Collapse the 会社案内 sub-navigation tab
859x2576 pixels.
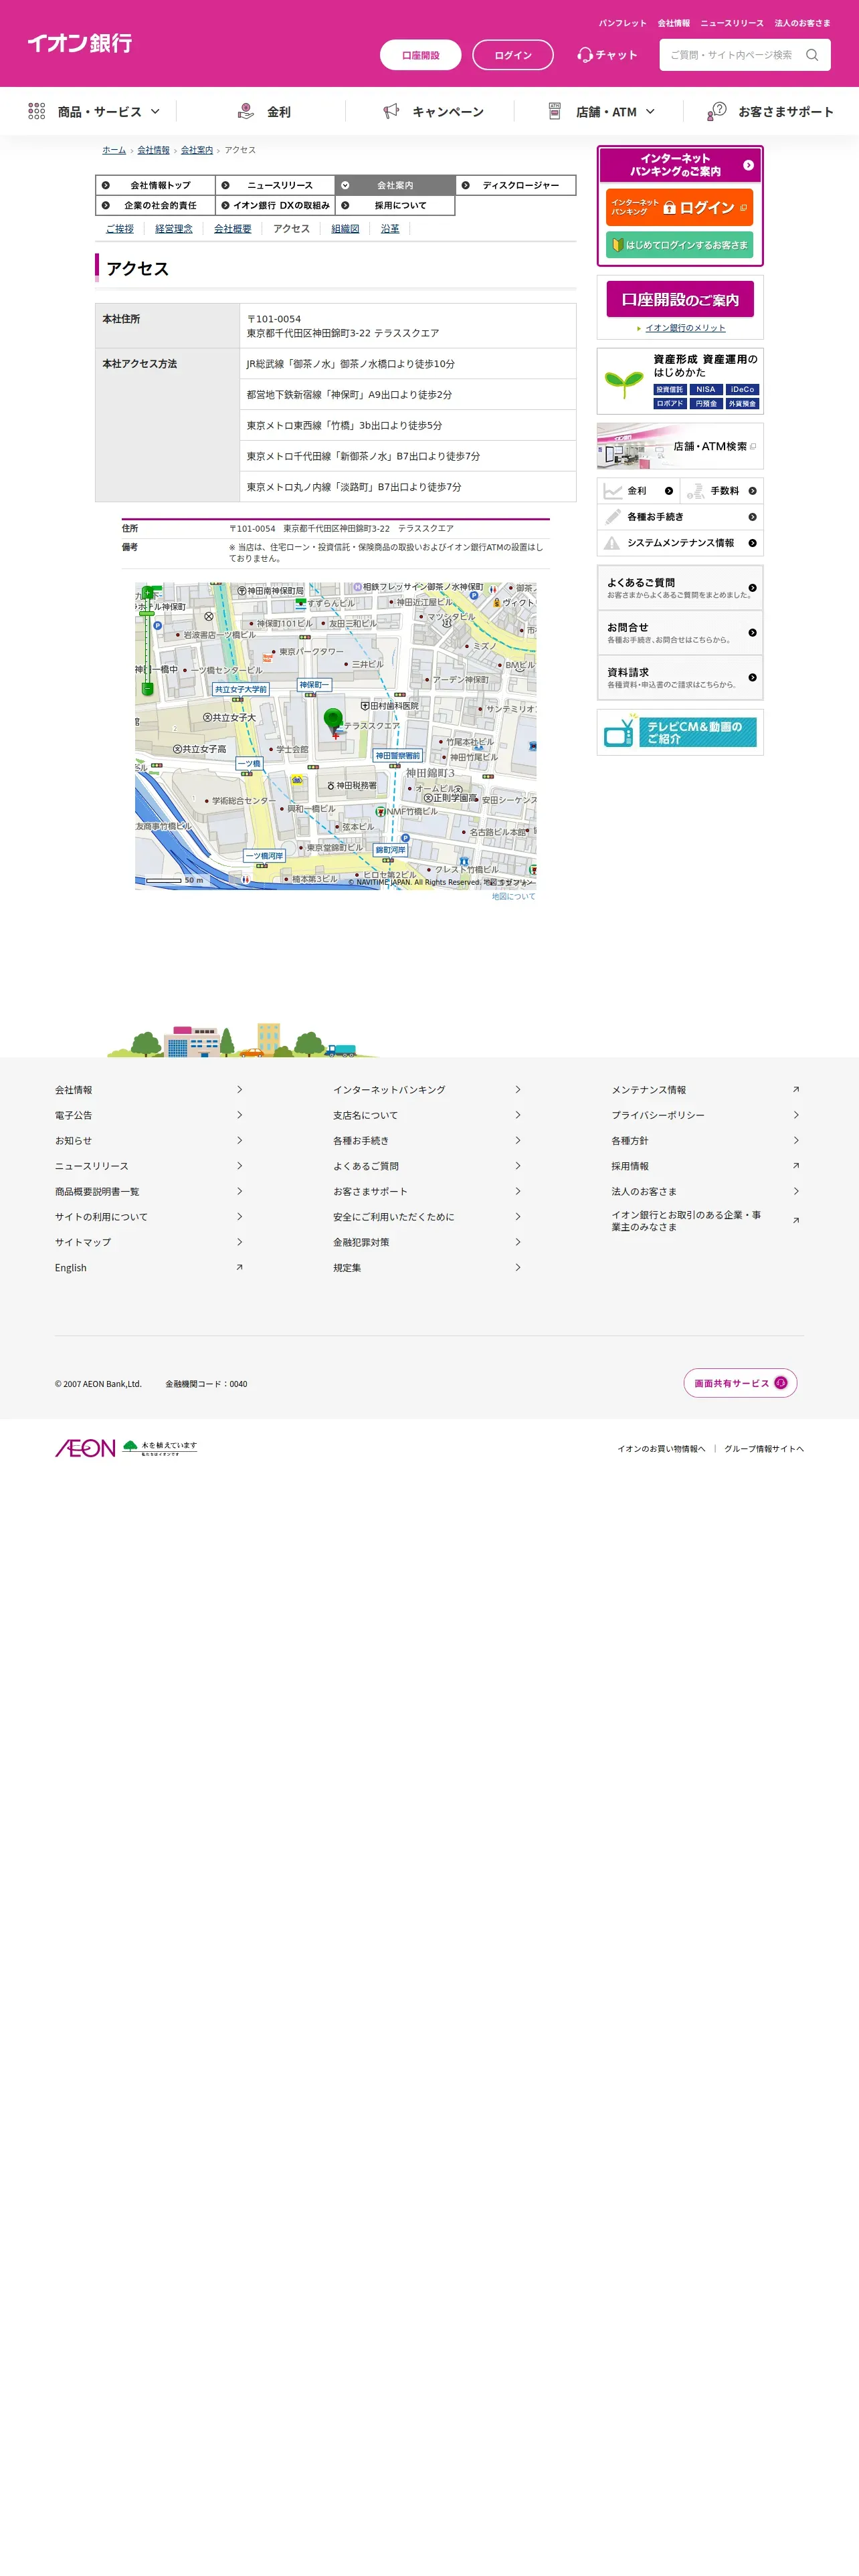coord(395,185)
